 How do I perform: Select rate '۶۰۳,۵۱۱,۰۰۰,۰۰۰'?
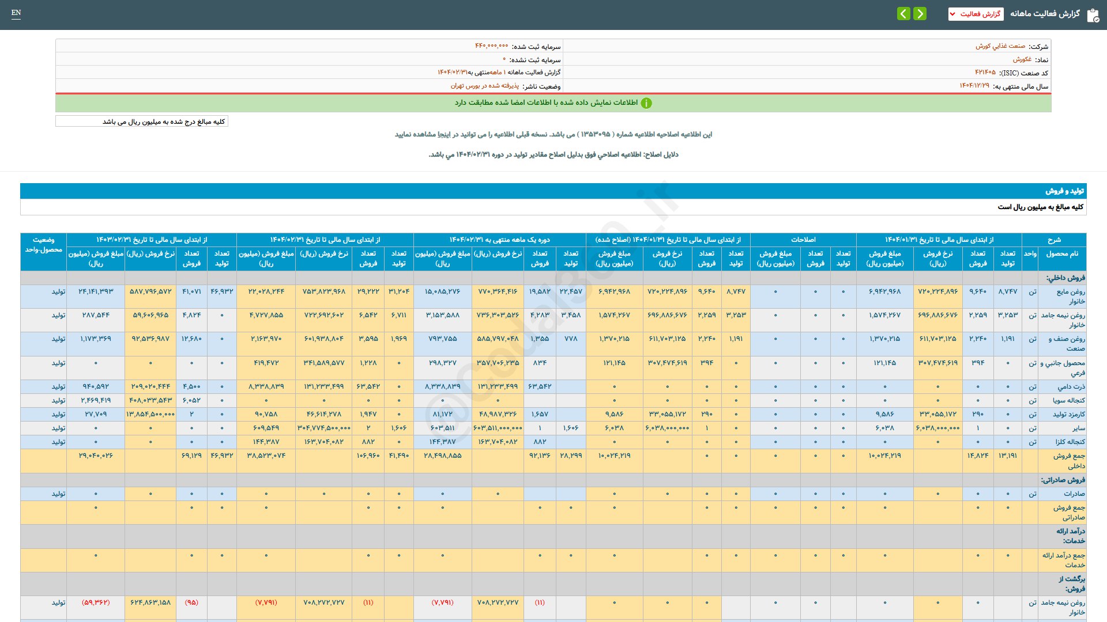point(498,428)
